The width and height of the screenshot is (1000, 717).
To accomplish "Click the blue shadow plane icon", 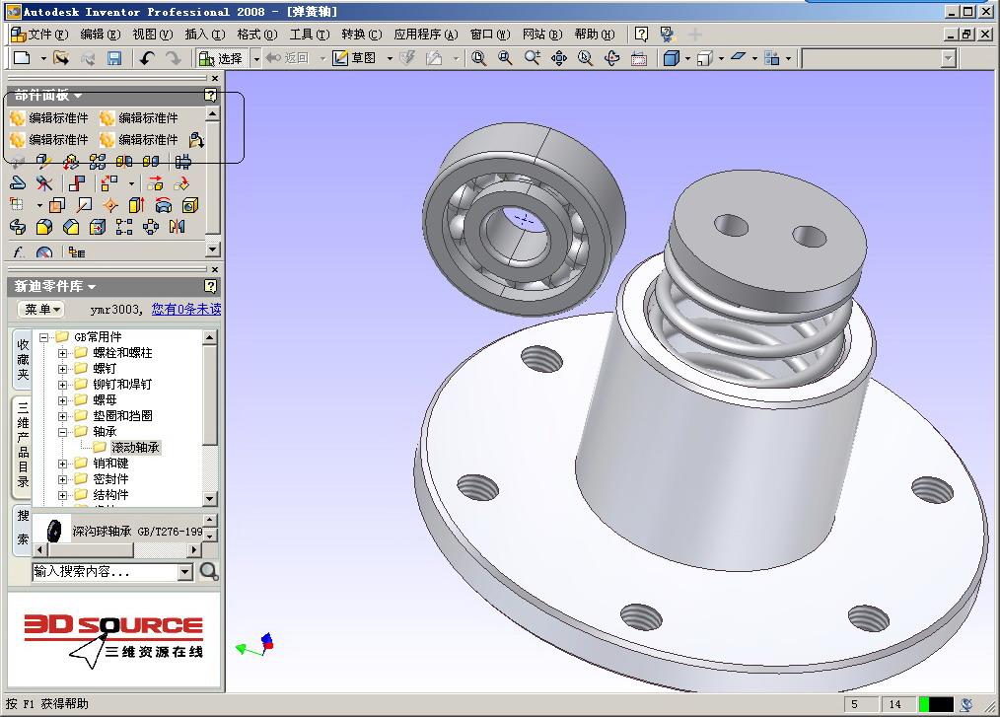I will pos(738,57).
